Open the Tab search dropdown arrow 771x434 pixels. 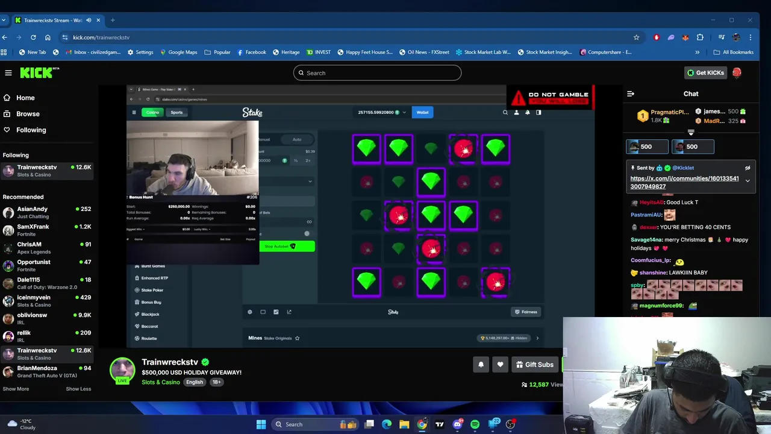pos(4,20)
